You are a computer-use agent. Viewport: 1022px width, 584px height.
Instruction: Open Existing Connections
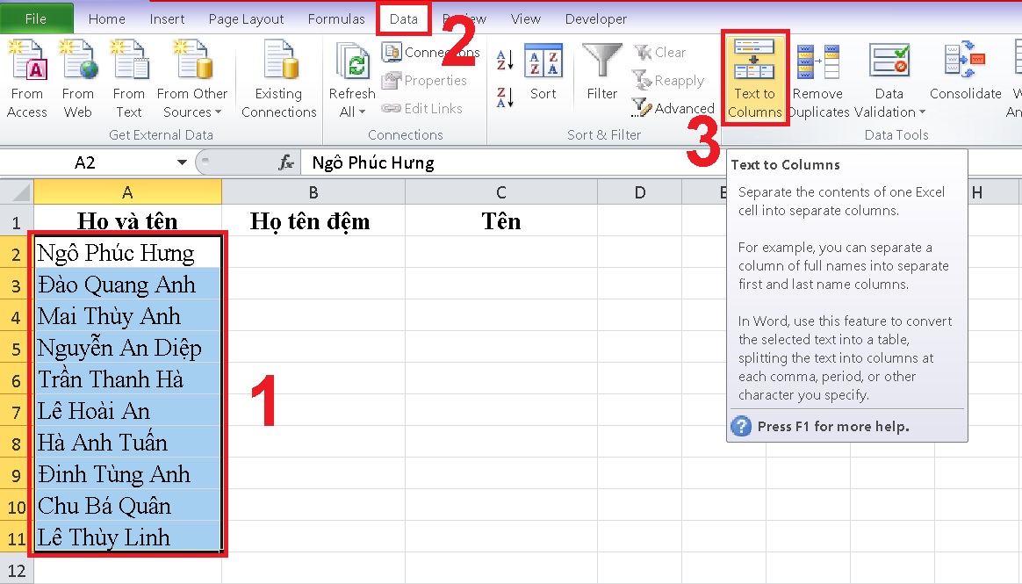tap(279, 78)
